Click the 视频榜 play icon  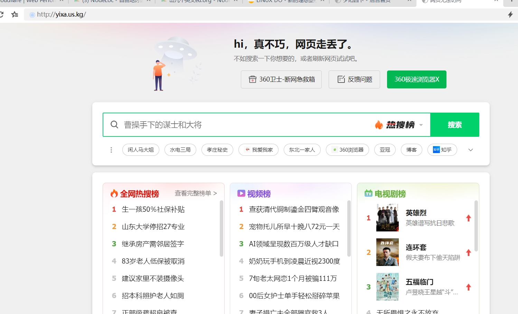click(241, 193)
